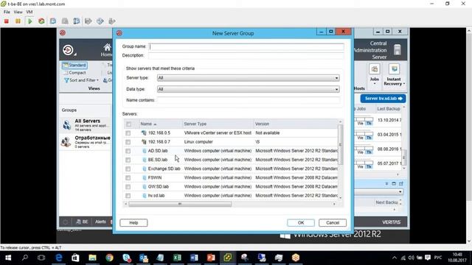Click the yellow Suspend toolbar icon
This screenshot has height=265, width=472.
coord(18,21)
